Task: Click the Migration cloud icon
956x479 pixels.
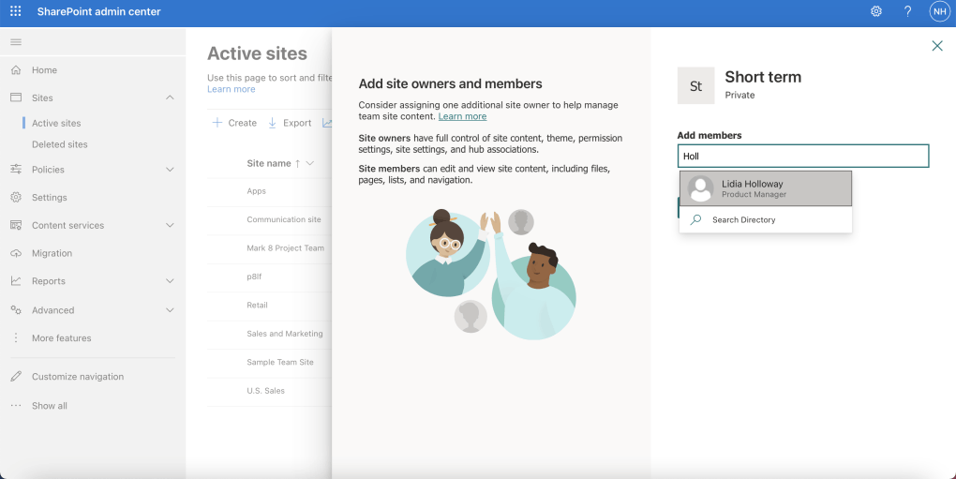Action: (x=16, y=253)
